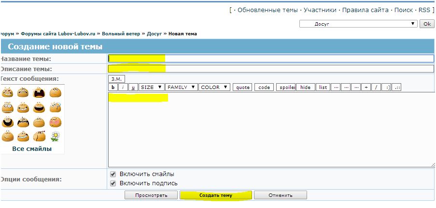Expand the COLOR text color dropdown
436x208 pixels.
[x=214, y=88]
